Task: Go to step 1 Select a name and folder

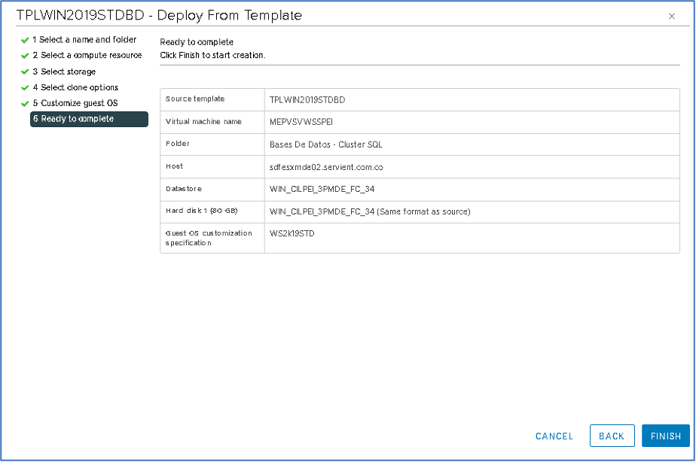Action: (84, 40)
